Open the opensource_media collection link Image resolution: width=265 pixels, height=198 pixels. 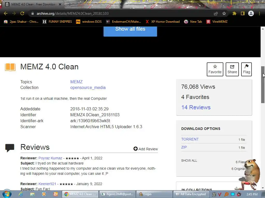click(x=88, y=88)
